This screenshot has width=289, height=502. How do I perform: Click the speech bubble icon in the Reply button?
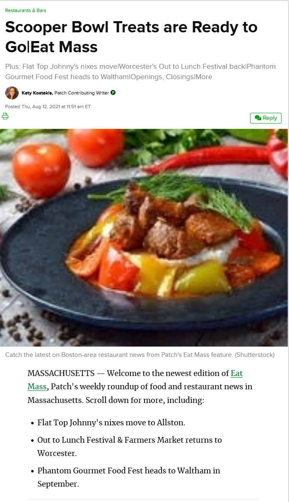(258, 118)
